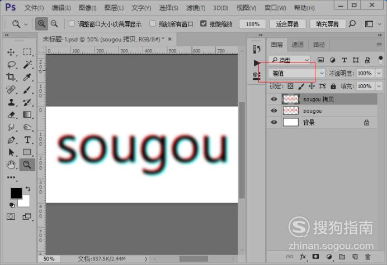Select the Brush tool
Image resolution: width=387 pixels, height=265 pixels.
(27, 90)
